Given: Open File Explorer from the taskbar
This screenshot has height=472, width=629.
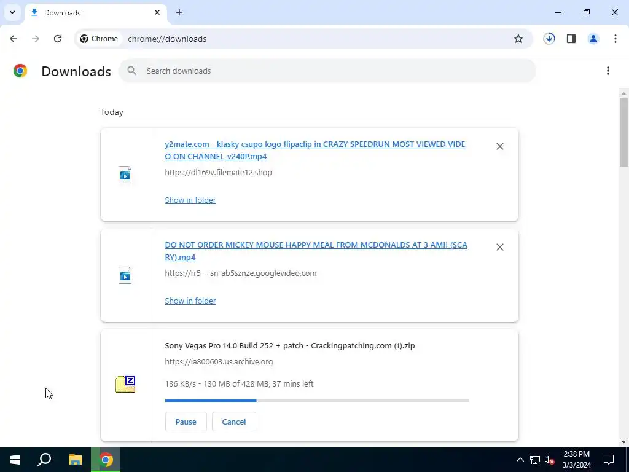Looking at the screenshot, I should pos(75,460).
